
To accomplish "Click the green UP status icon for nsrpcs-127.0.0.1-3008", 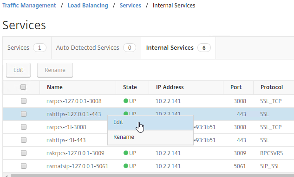I will point(125,101).
